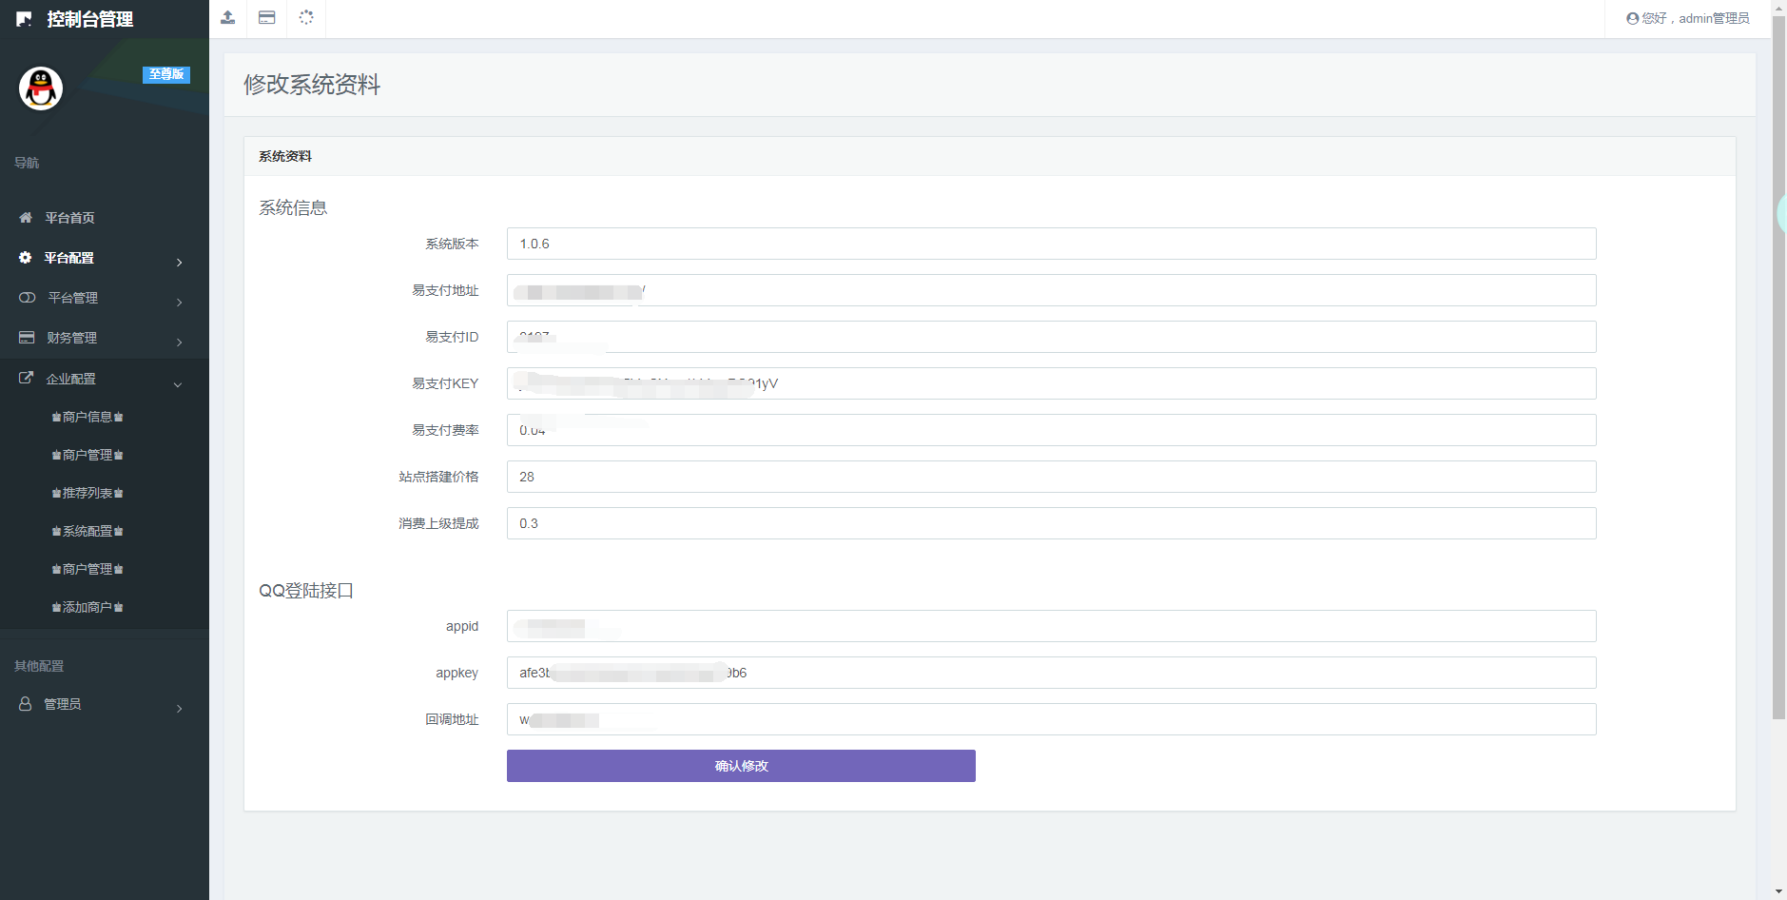Expand the 财务管理 menu chevron
The width and height of the screenshot is (1787, 900).
pyautogui.click(x=179, y=342)
